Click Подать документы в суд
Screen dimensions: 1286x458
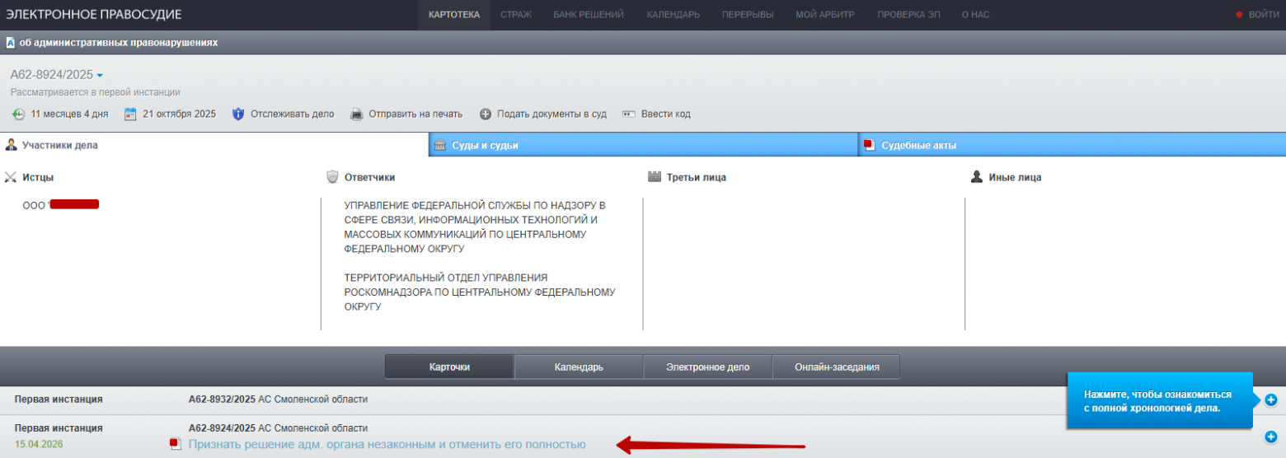click(x=551, y=114)
